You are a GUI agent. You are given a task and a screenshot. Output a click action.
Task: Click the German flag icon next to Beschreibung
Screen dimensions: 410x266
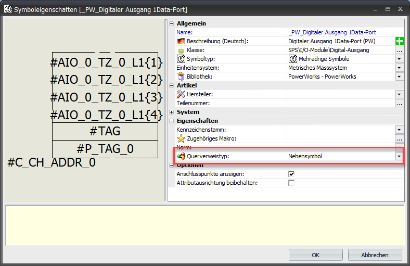[181, 41]
